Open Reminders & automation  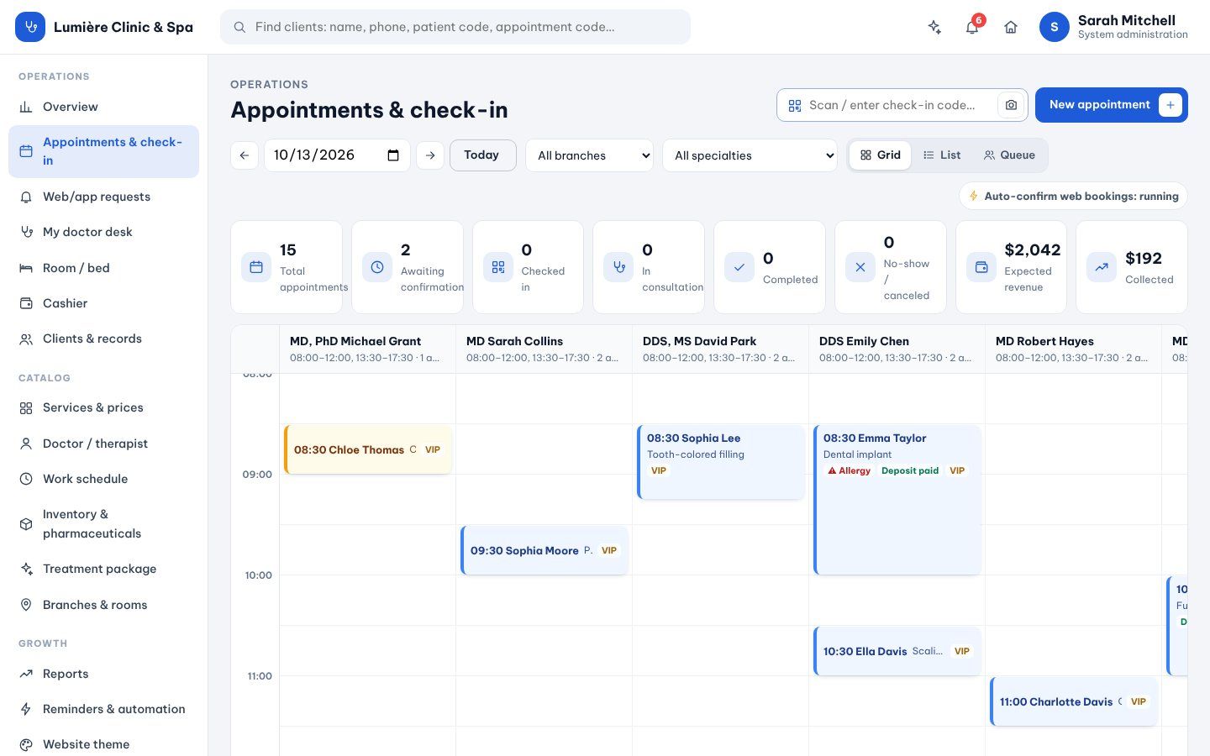104,709
